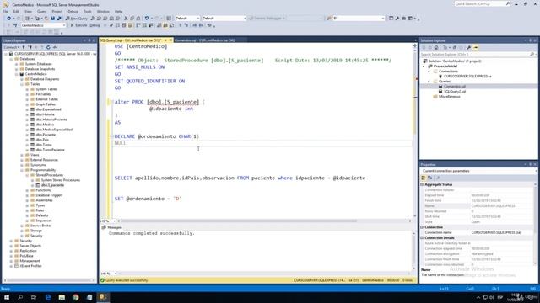Viewport: 540px width, 303px height.
Task: Select the dbo.Medico table
Action: pyautogui.click(x=45, y=125)
